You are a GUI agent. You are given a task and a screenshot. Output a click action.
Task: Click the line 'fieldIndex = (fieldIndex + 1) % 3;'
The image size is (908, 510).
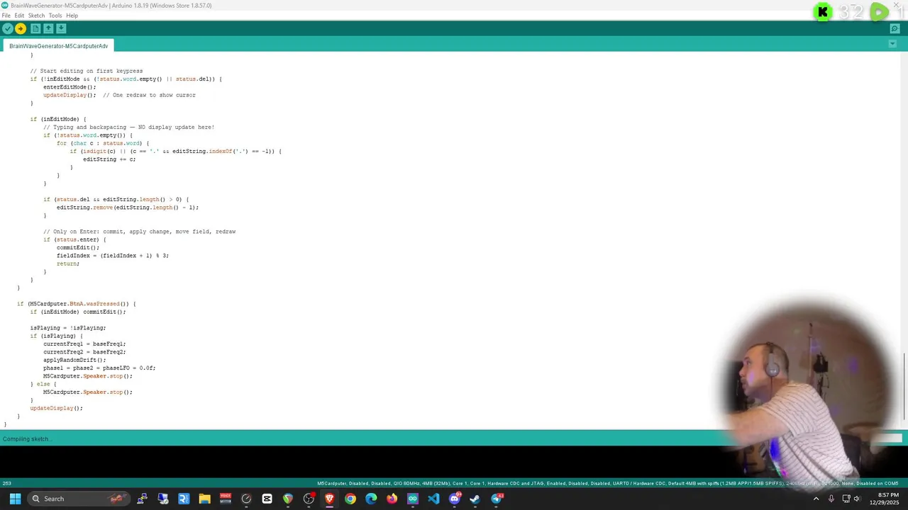pos(113,256)
